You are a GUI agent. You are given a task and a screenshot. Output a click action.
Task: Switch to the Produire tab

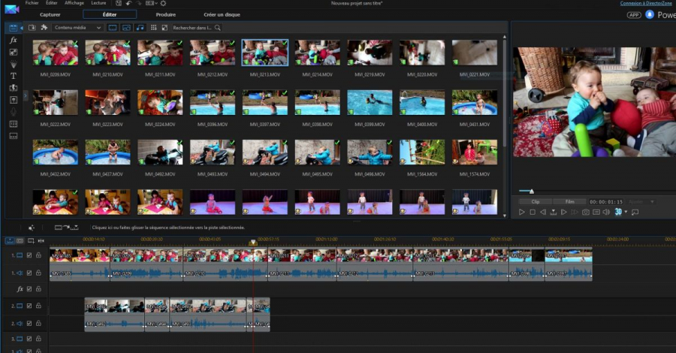click(x=166, y=14)
